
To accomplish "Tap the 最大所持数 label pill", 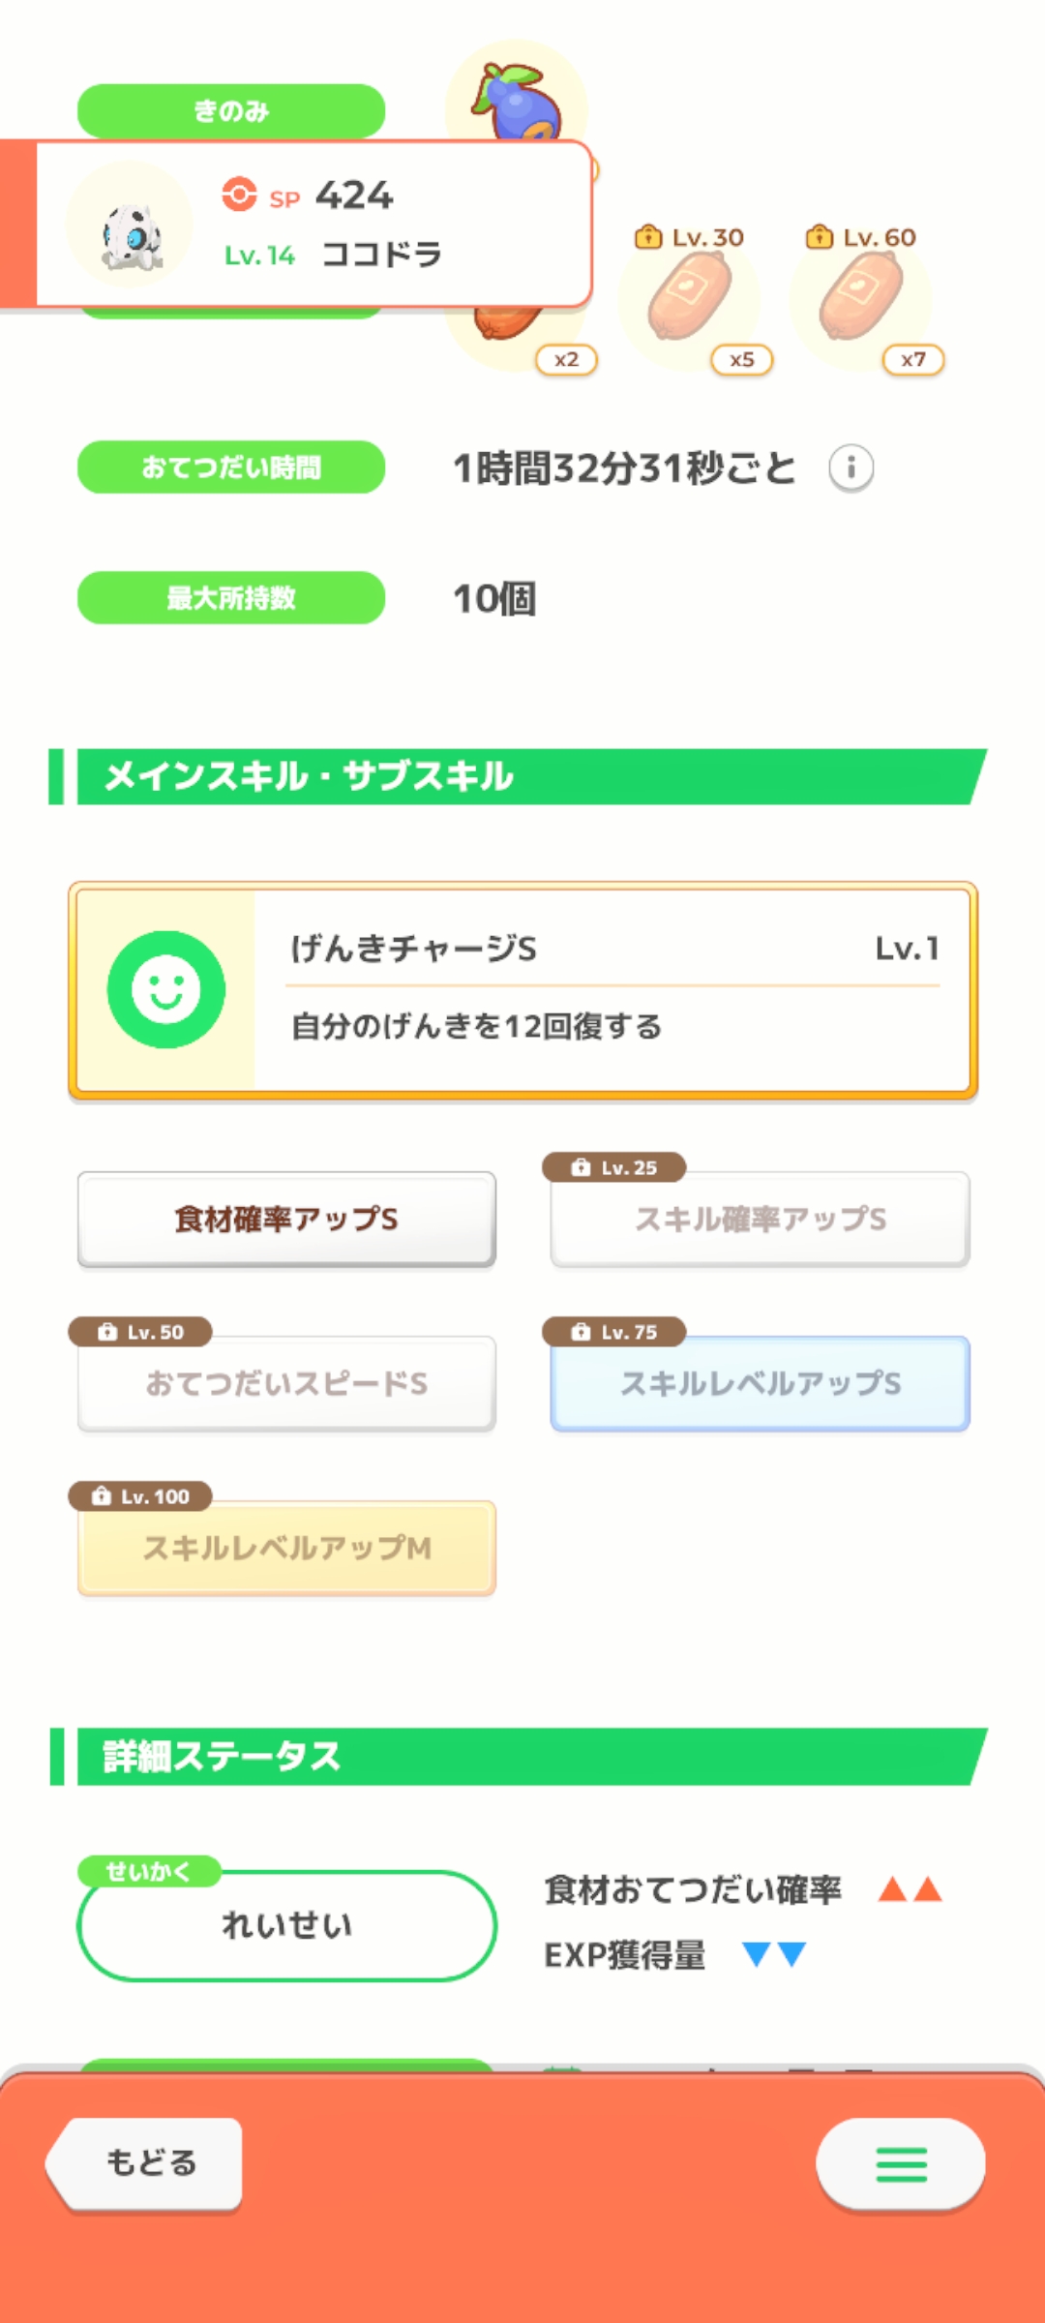I will pos(231,598).
